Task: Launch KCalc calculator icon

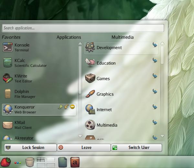Action: point(8,63)
